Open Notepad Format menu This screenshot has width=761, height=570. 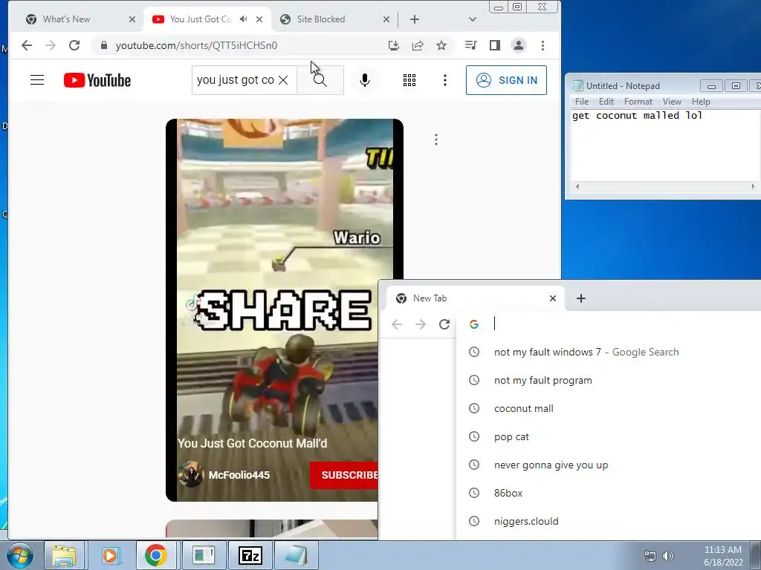coord(638,102)
